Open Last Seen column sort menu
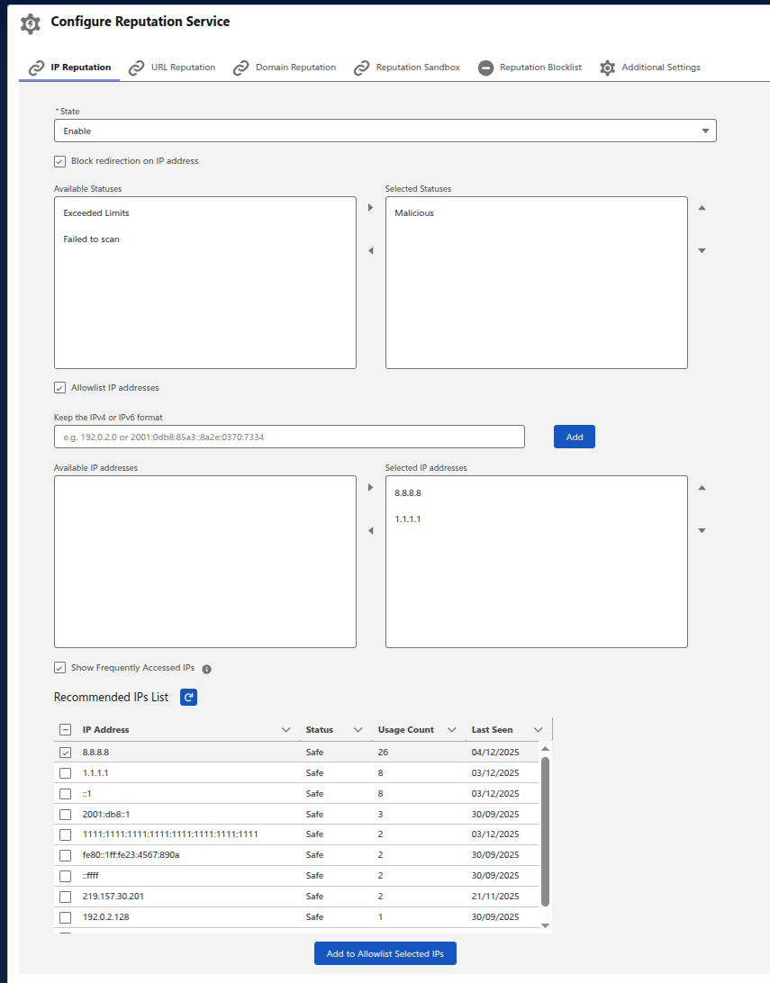This screenshot has height=983, width=770. click(x=538, y=730)
